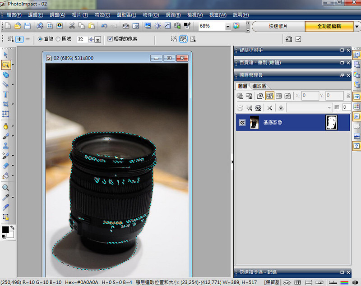The image size is (361, 286).
Task: Open the 編輯(E) menu
Action: click(36, 15)
